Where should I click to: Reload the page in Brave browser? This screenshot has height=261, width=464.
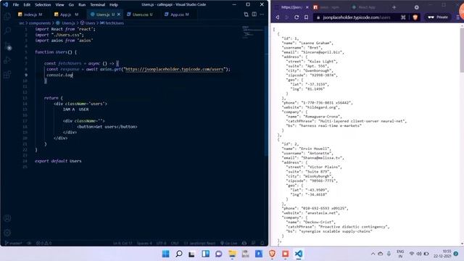click(x=297, y=17)
